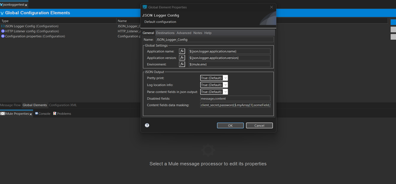Toggle fx expression mode for Environment

[x=182, y=65]
